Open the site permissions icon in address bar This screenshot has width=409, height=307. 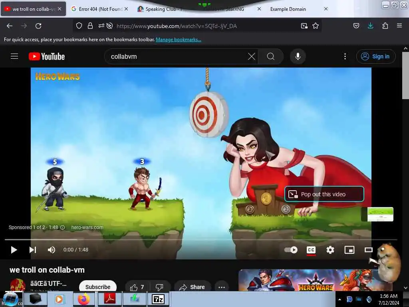click(x=101, y=26)
